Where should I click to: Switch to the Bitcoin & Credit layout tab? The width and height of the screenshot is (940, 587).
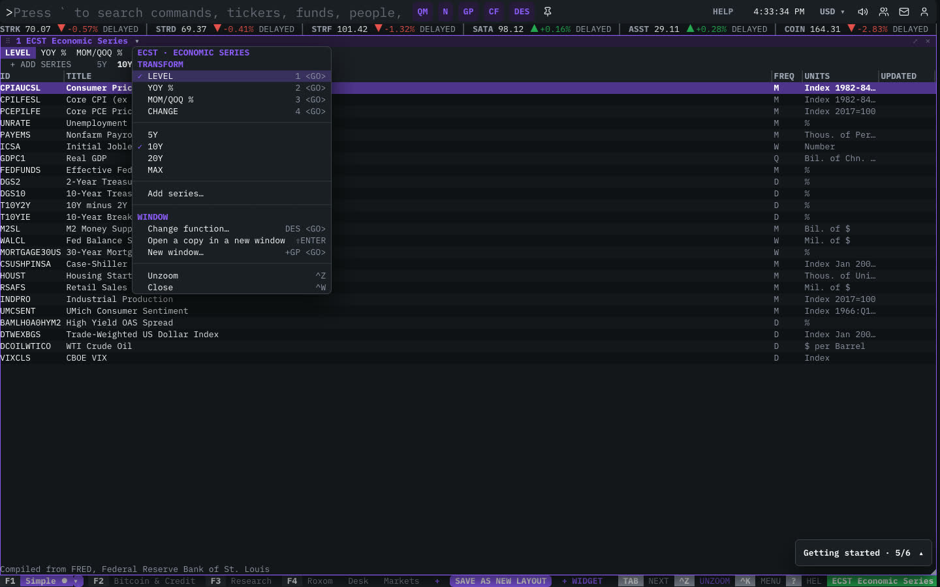point(144,581)
